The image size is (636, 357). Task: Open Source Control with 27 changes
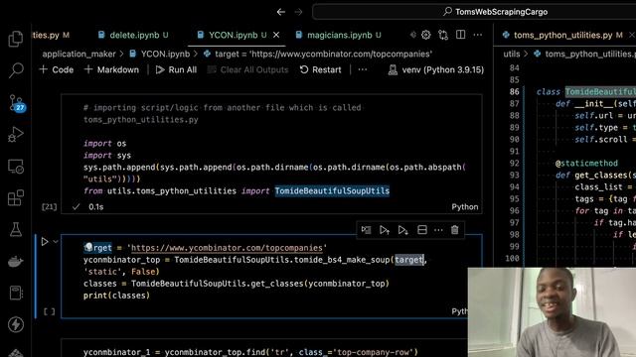pyautogui.click(x=16, y=103)
